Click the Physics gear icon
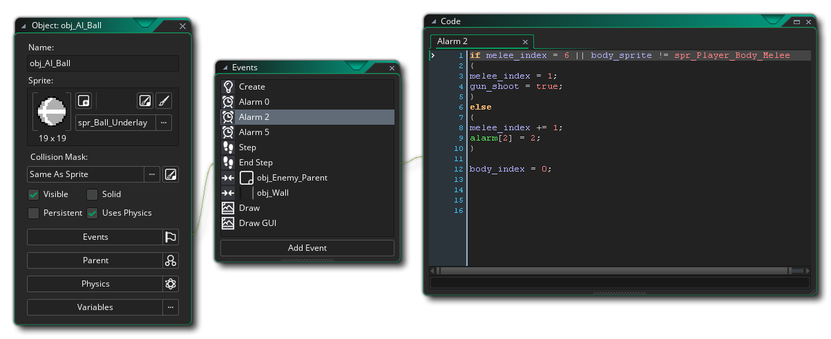The width and height of the screenshot is (831, 339). (171, 284)
